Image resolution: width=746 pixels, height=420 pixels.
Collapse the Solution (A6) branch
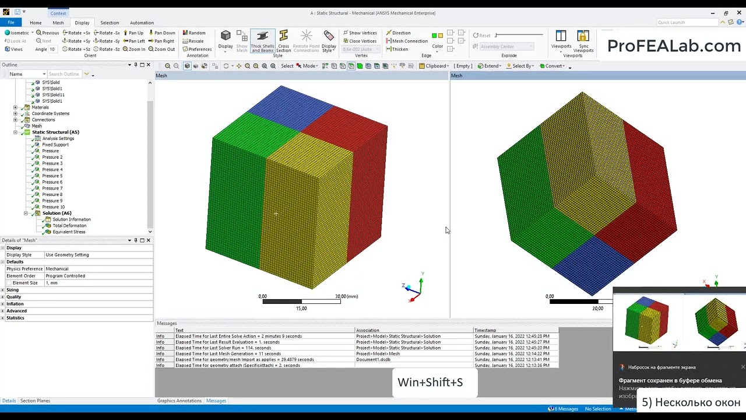click(x=26, y=213)
